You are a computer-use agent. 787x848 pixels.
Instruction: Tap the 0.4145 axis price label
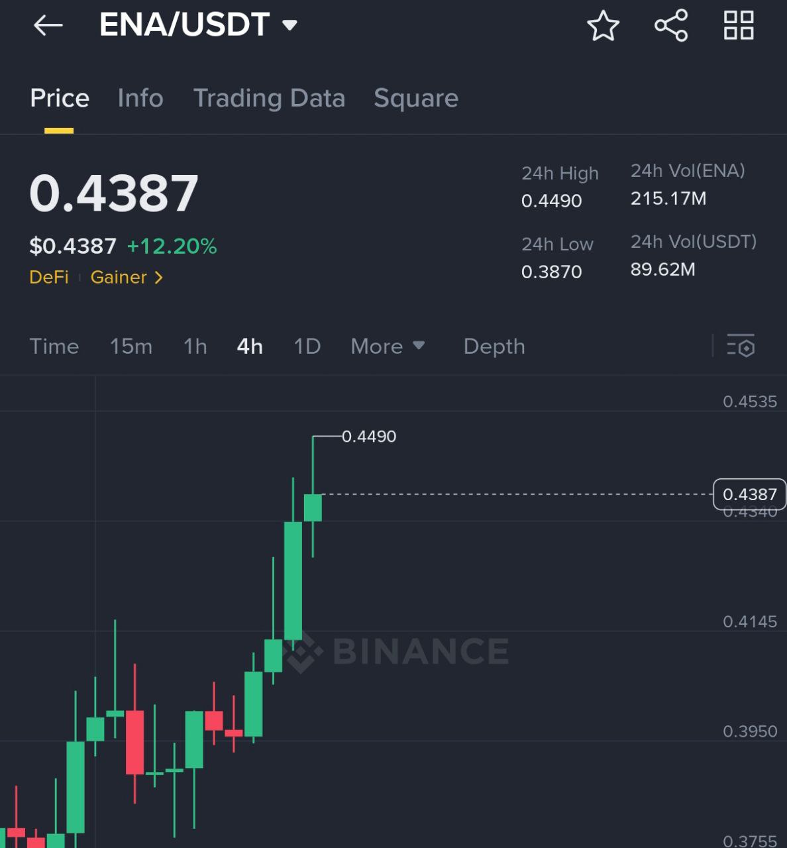[x=750, y=621]
